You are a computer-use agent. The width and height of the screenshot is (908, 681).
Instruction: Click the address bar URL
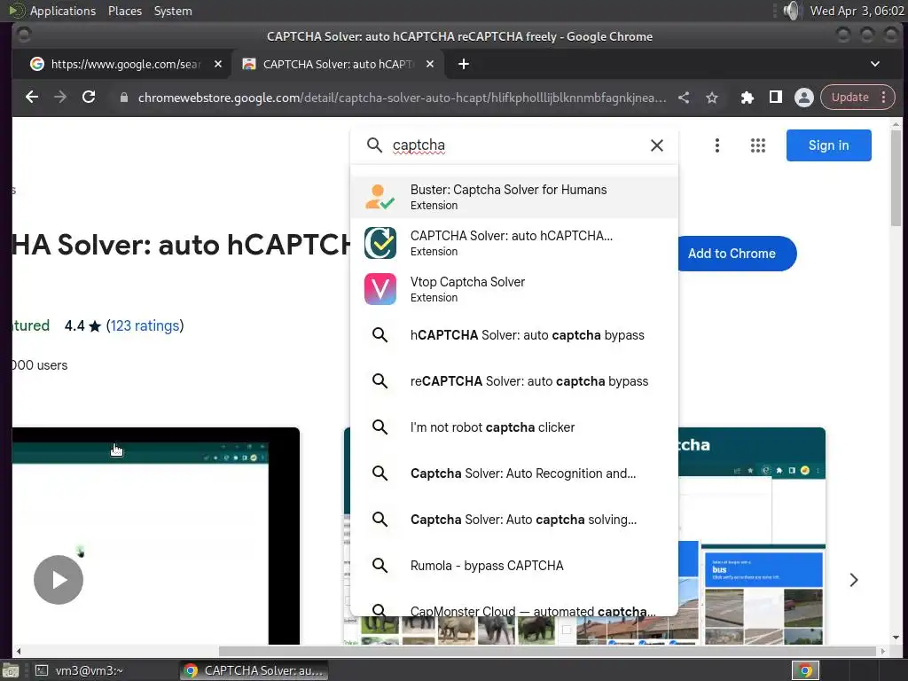click(402, 98)
